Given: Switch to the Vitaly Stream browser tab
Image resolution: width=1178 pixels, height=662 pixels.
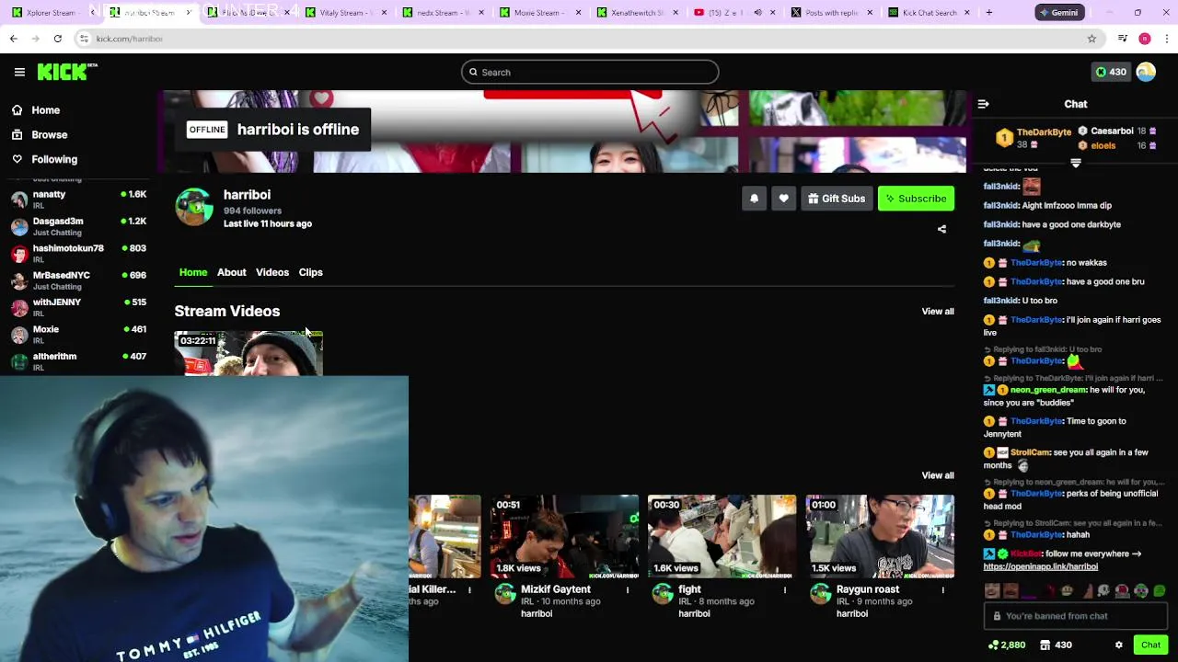Looking at the screenshot, I should tap(346, 13).
